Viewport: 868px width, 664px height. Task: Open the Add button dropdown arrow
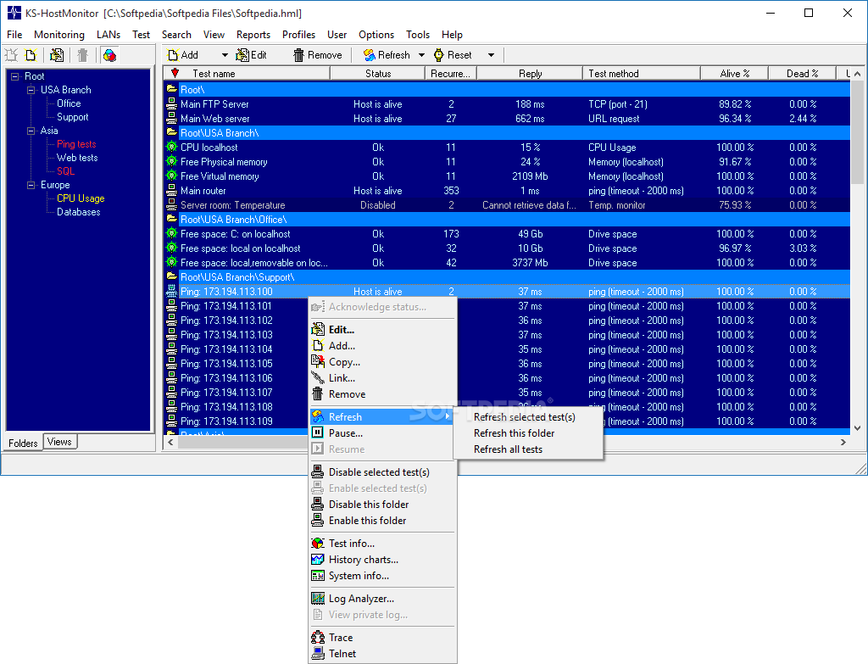coord(224,55)
